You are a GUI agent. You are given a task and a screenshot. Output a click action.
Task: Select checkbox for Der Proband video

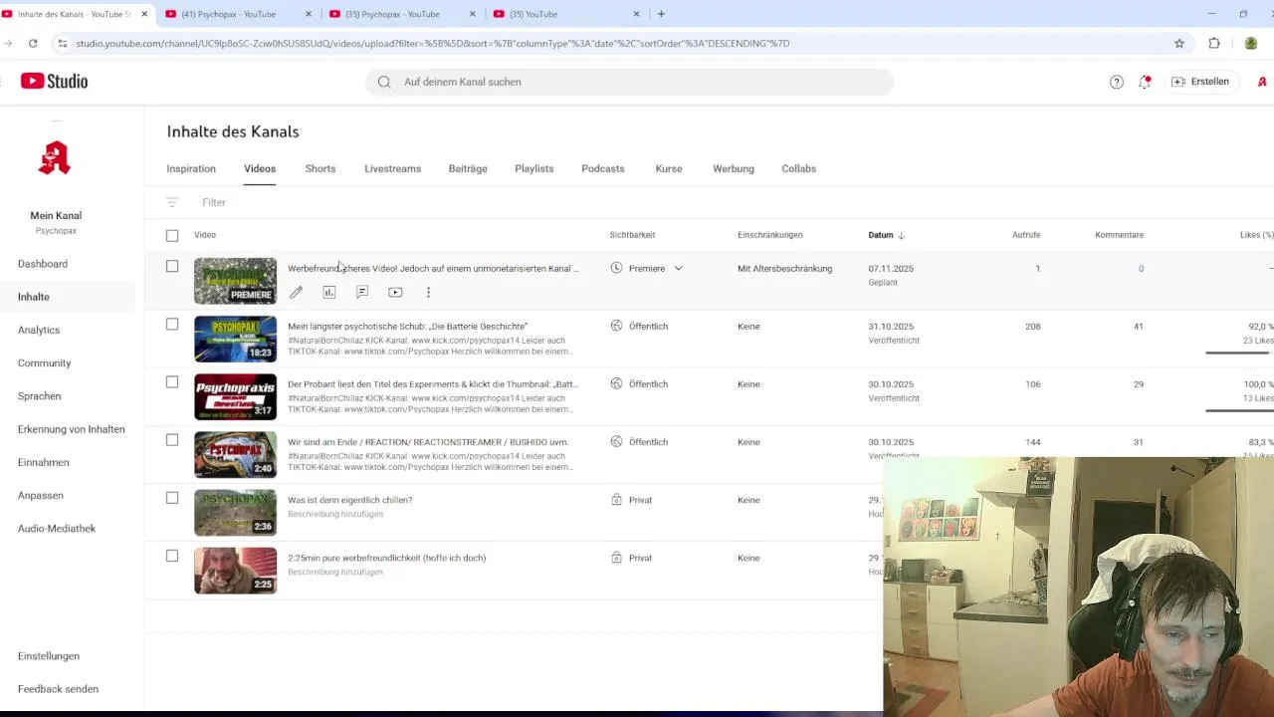tap(172, 381)
